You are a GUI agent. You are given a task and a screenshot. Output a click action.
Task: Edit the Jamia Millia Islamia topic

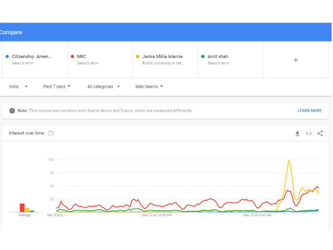(165, 60)
